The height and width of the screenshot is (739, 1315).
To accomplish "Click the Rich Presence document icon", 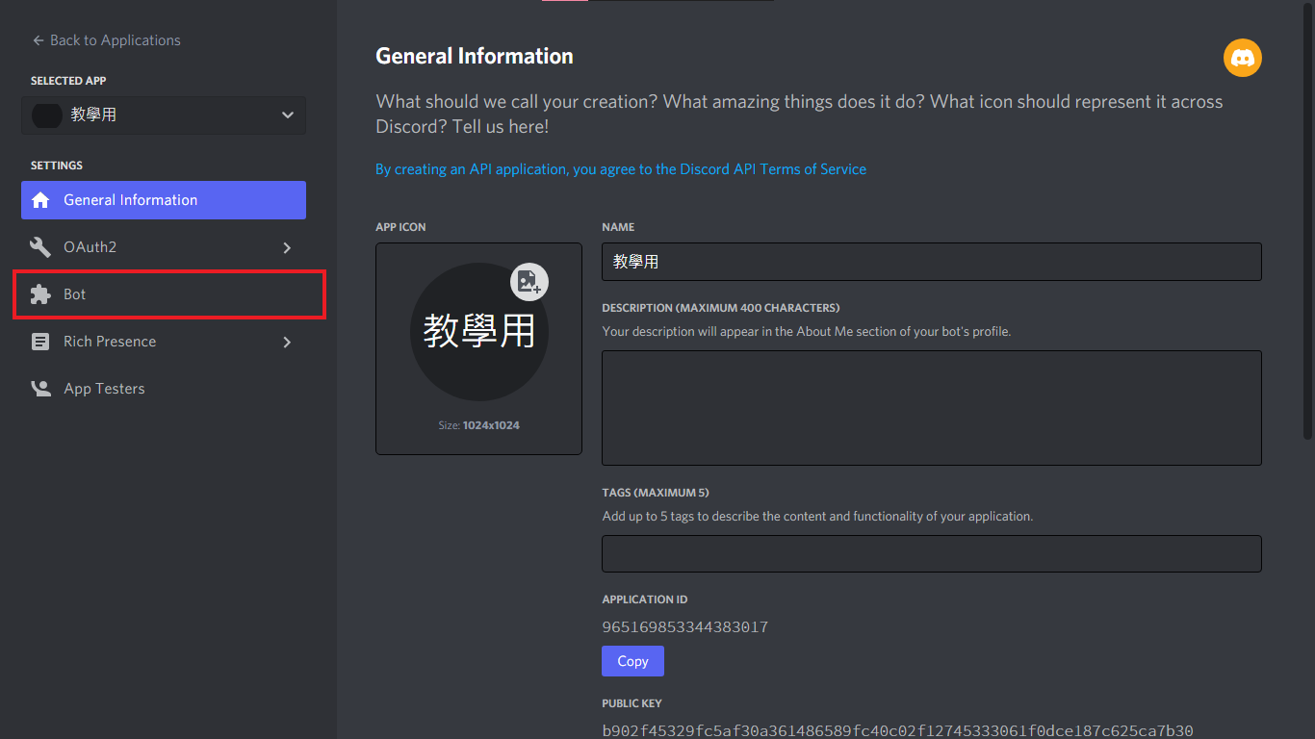I will click(x=40, y=342).
